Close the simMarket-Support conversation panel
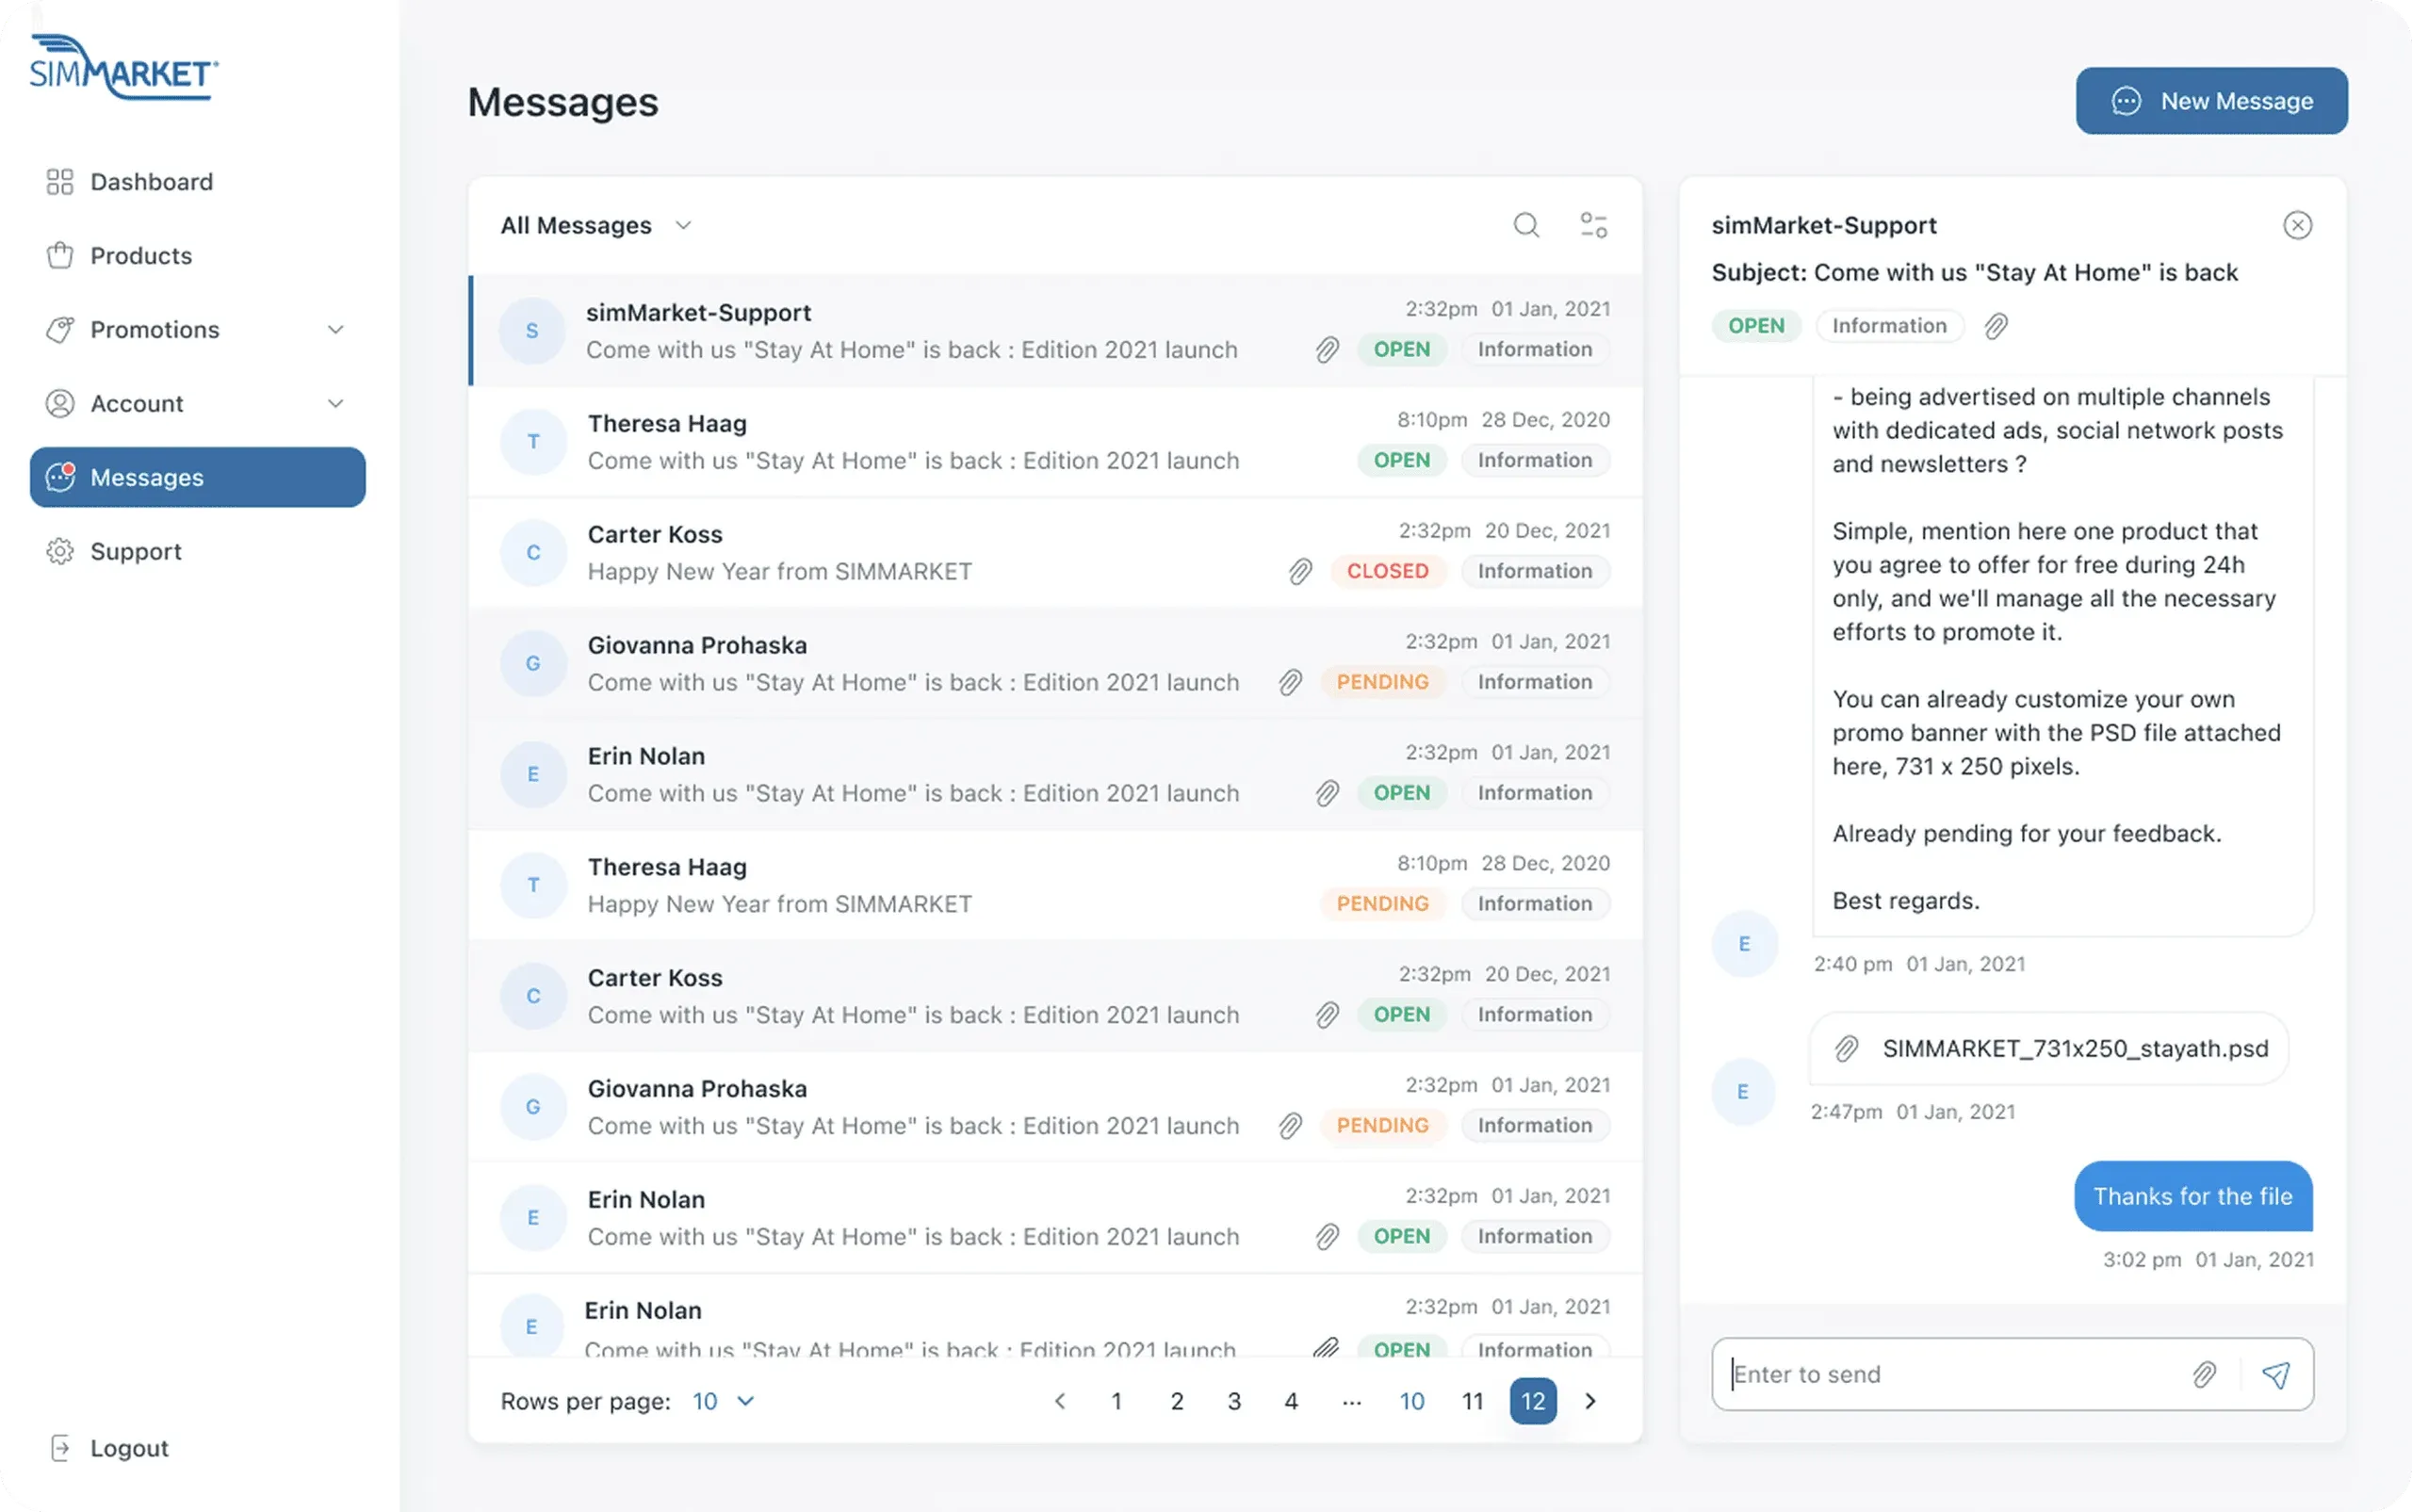Image resolution: width=2412 pixels, height=1512 pixels. (2297, 225)
